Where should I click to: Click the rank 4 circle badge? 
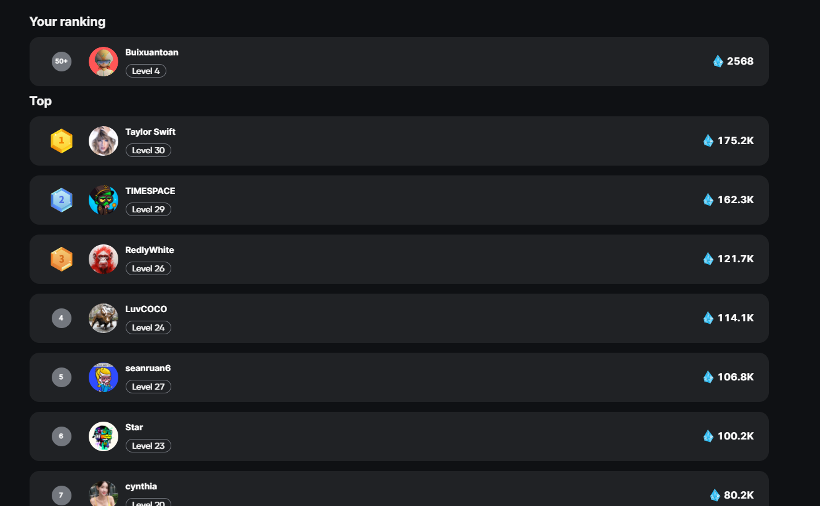(62, 318)
